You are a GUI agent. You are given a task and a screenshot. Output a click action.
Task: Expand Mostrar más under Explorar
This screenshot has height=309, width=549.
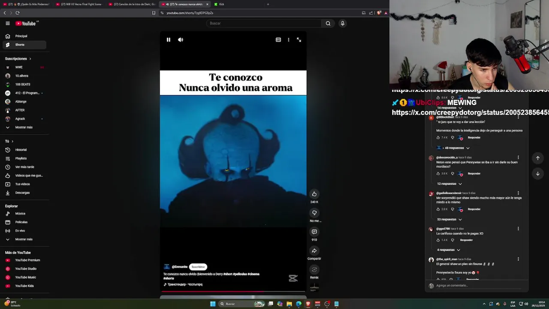(25, 239)
